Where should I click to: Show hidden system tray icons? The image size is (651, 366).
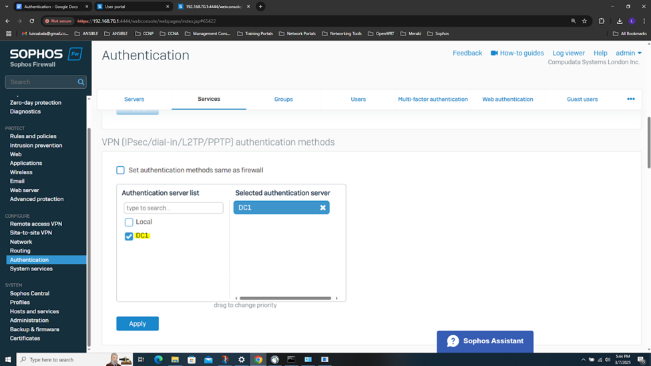[x=583, y=360]
